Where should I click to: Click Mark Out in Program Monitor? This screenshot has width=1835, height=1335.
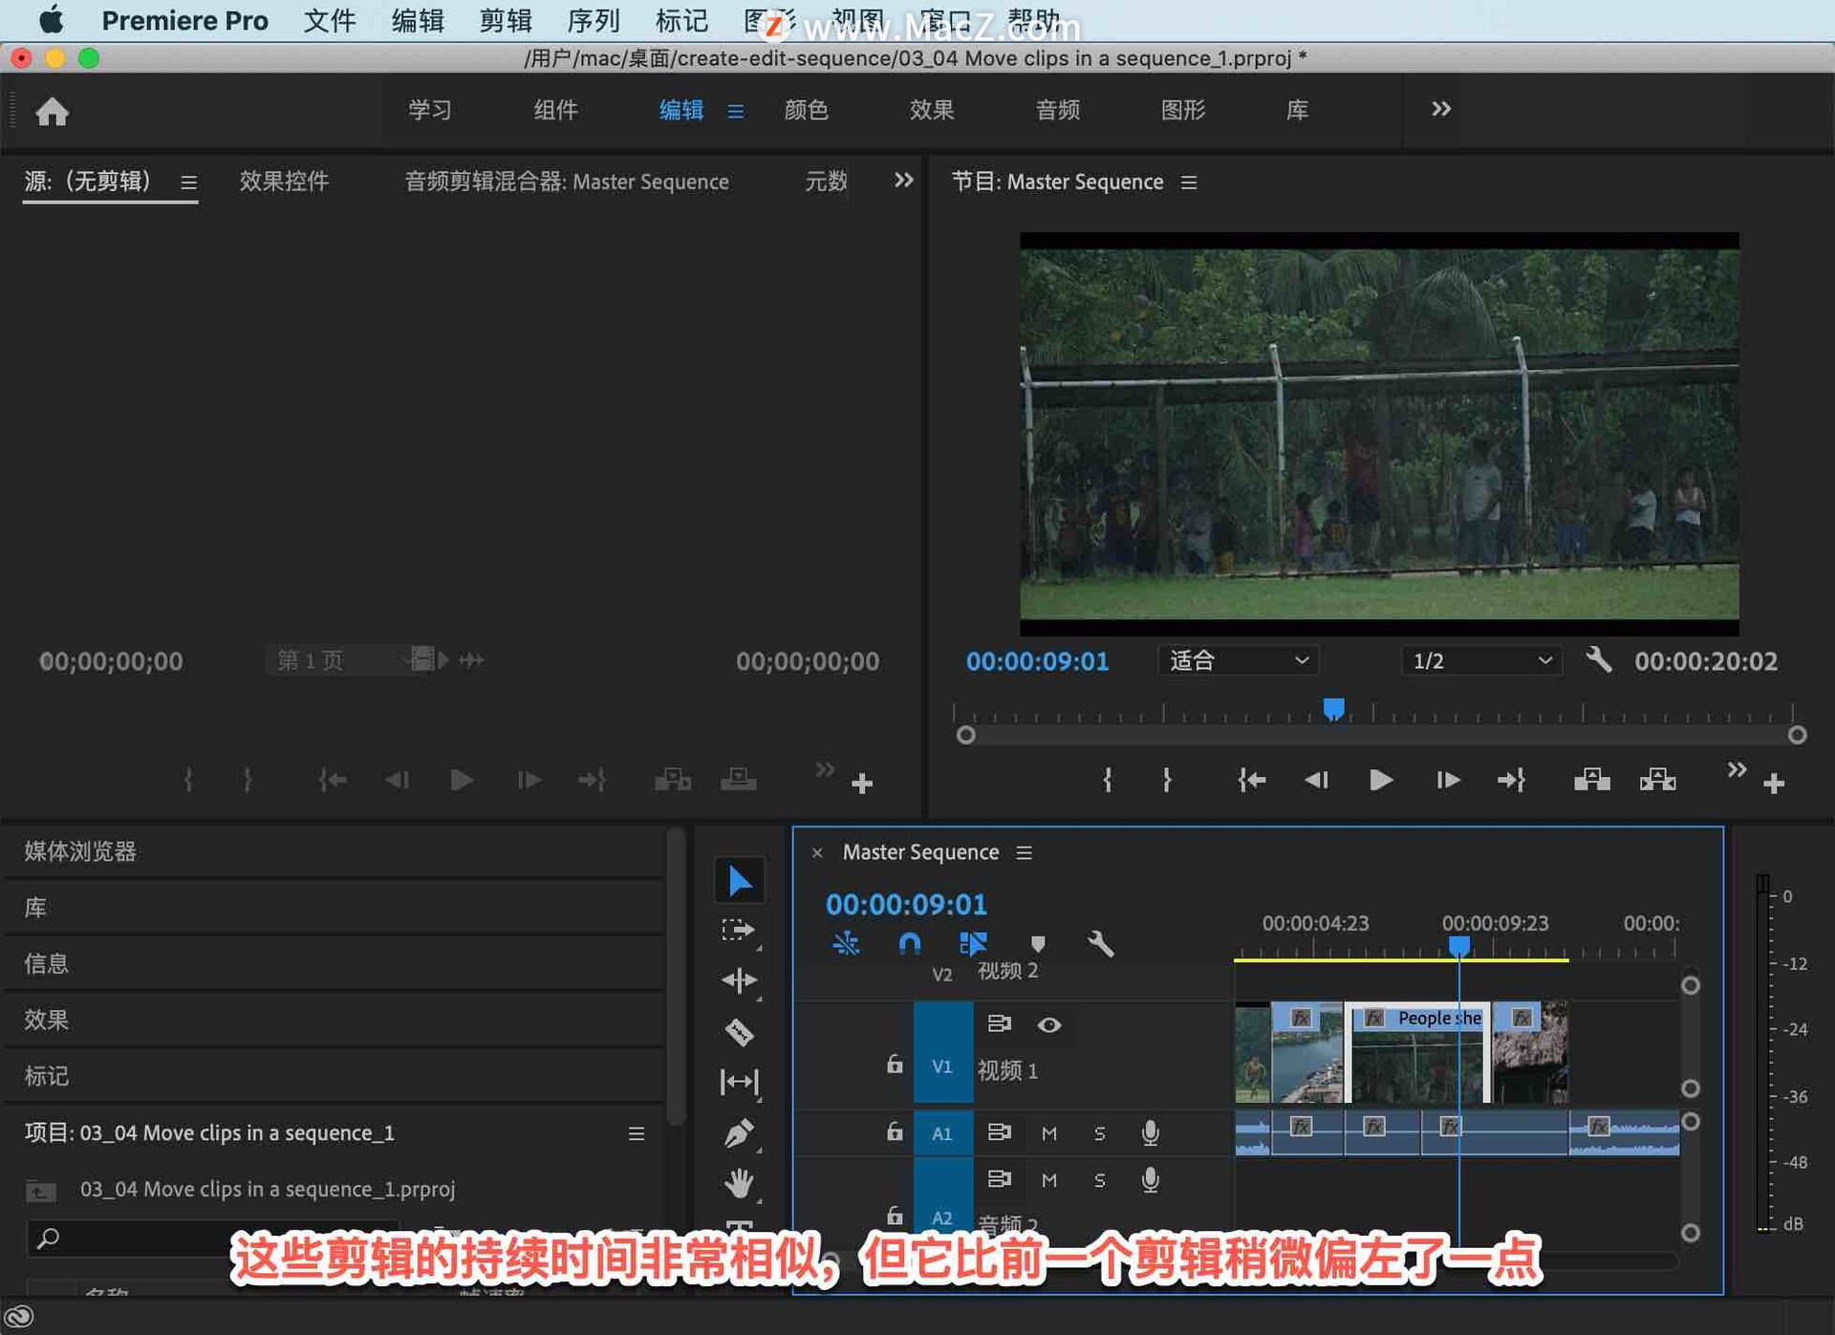tap(1167, 781)
